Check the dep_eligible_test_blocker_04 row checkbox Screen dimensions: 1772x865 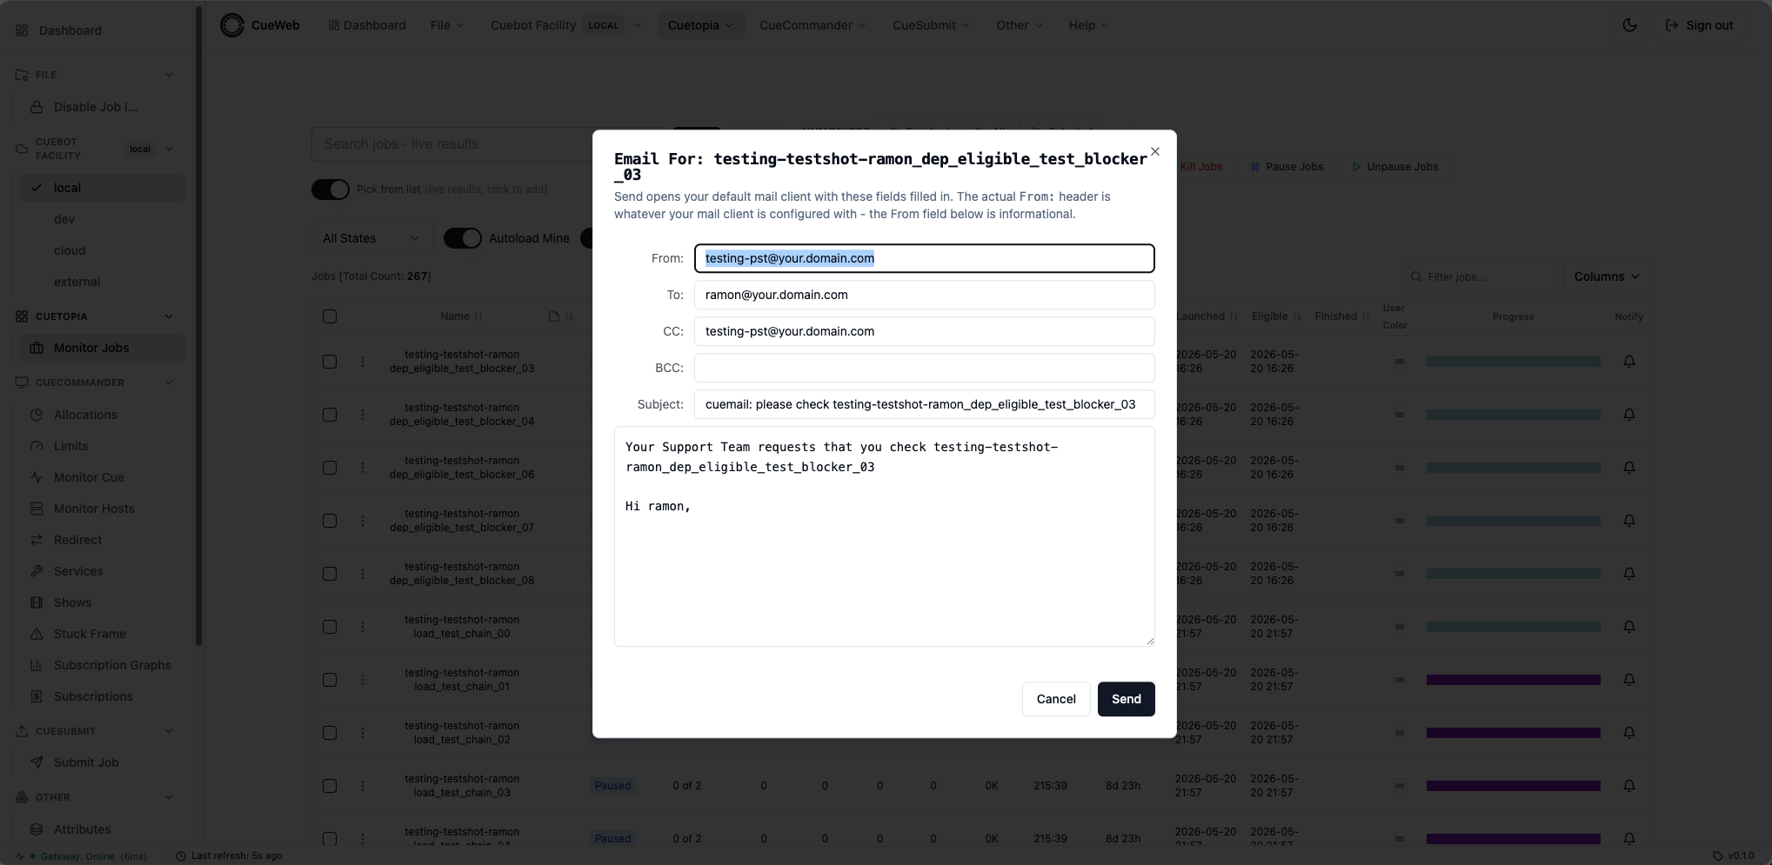(330, 415)
